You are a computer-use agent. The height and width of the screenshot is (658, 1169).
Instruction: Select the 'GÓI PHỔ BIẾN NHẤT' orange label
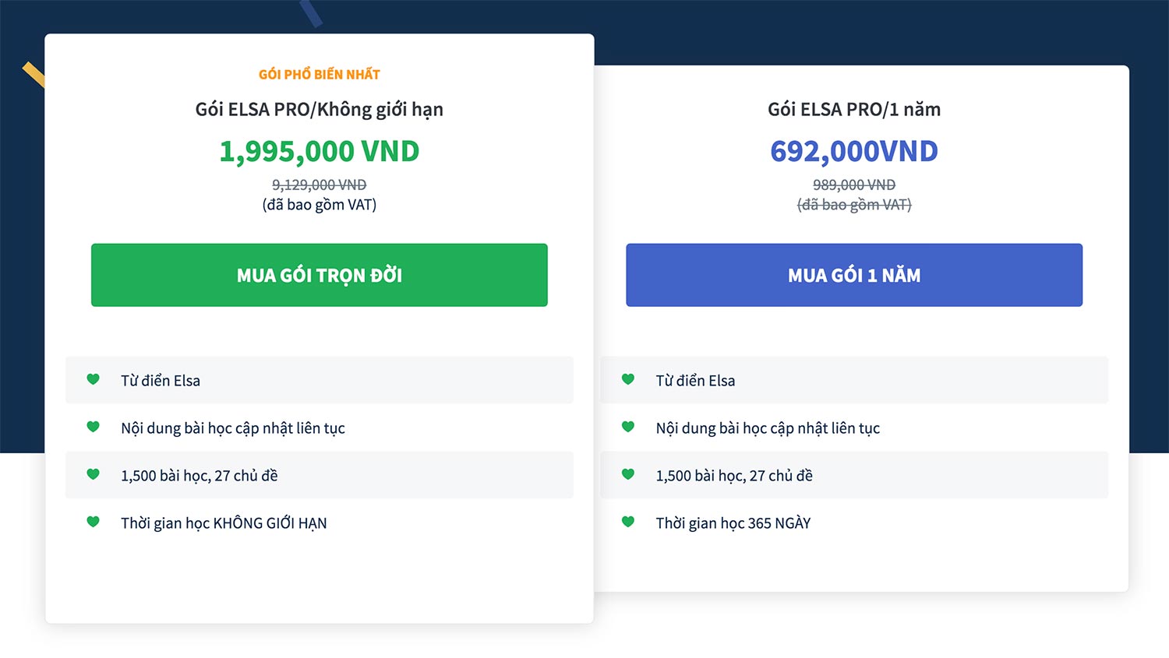click(320, 75)
